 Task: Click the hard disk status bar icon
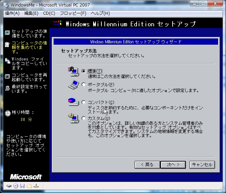click(x=9, y=186)
